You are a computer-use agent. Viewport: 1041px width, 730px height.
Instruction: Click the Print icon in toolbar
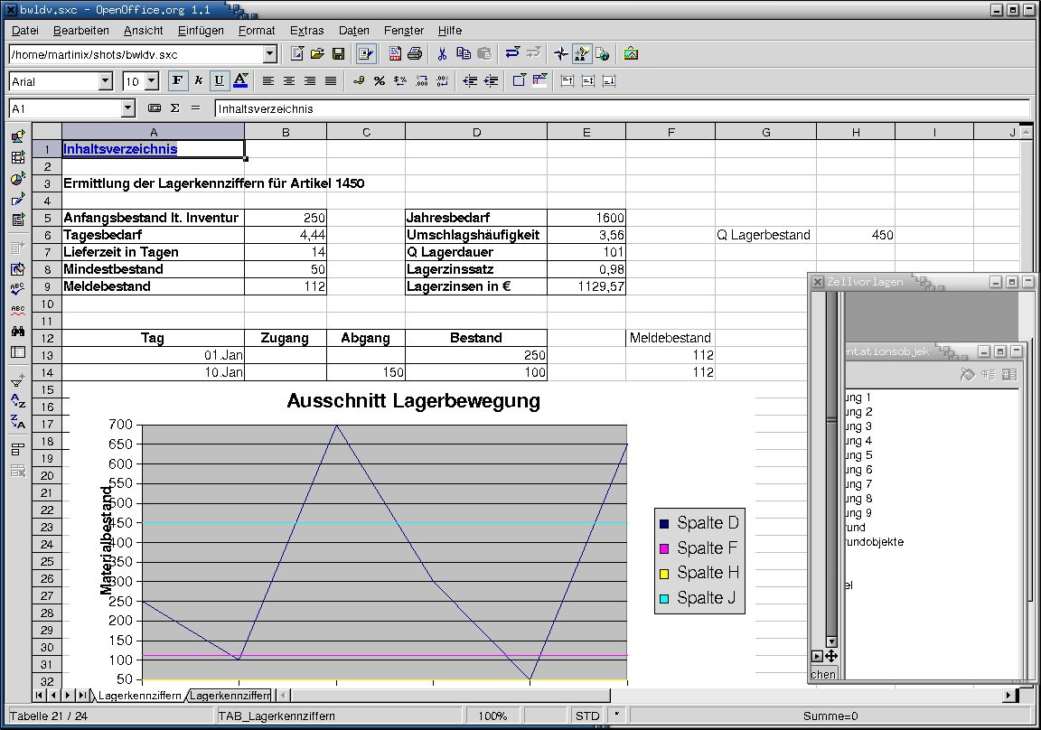click(x=415, y=54)
